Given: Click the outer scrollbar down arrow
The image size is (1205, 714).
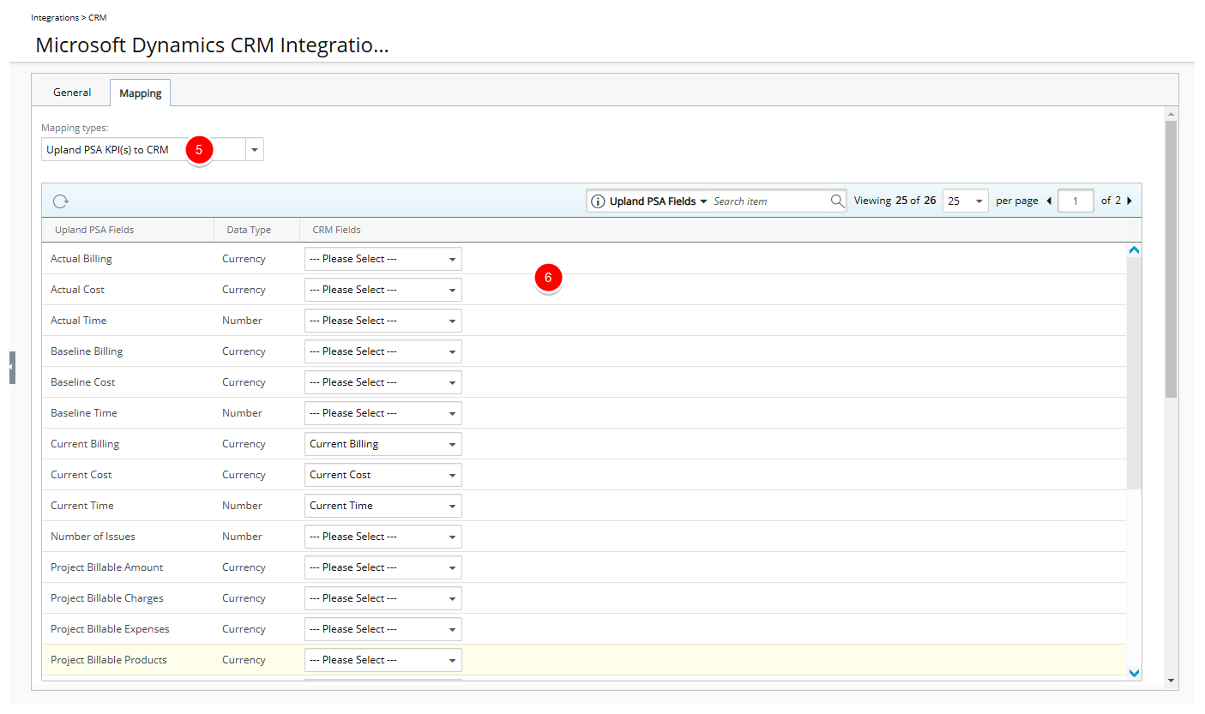Looking at the screenshot, I should coord(1172,681).
